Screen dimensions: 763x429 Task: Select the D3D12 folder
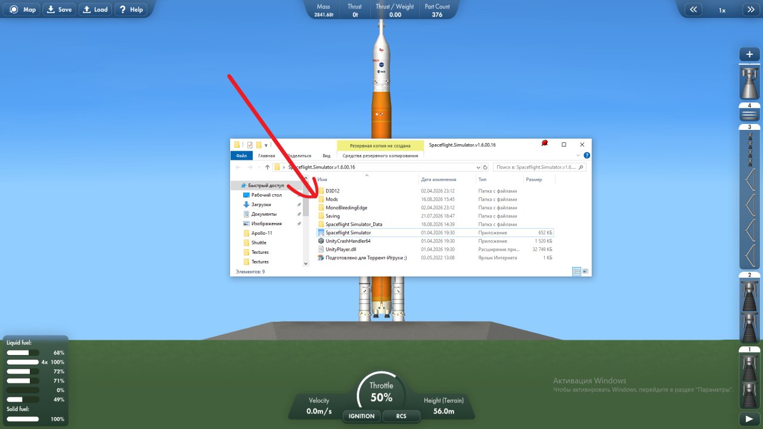click(x=332, y=191)
